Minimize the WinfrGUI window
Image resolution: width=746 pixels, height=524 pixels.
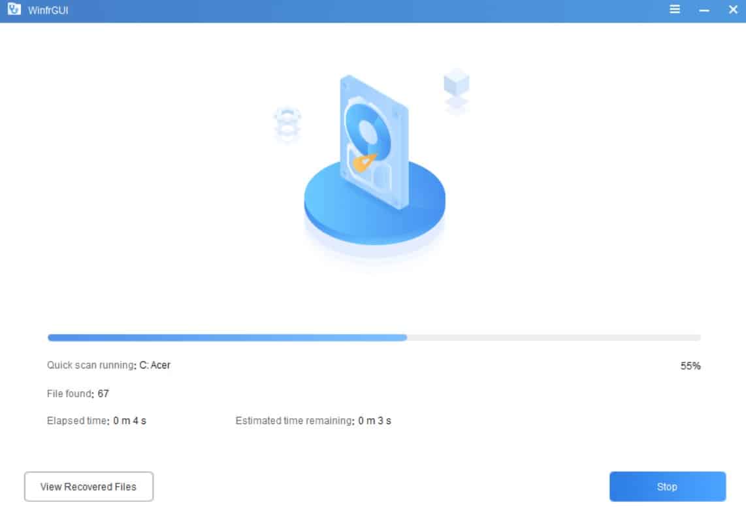704,10
